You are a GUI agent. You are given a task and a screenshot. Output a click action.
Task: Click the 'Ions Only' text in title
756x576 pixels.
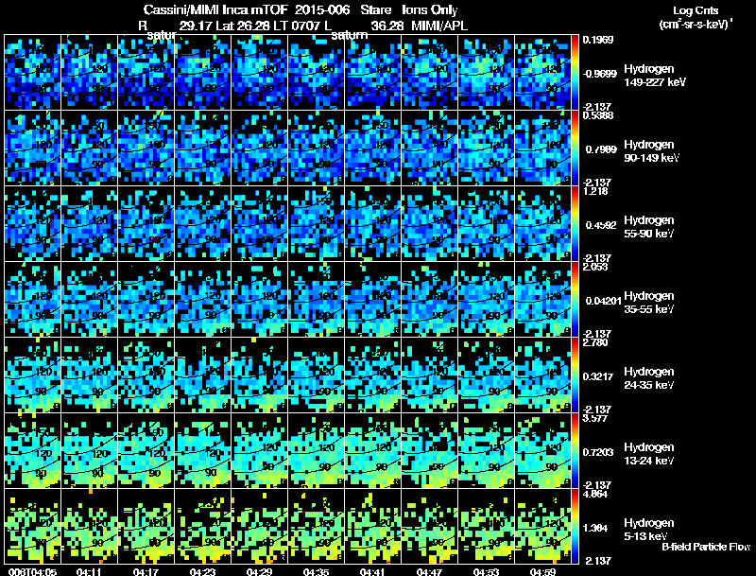(430, 9)
